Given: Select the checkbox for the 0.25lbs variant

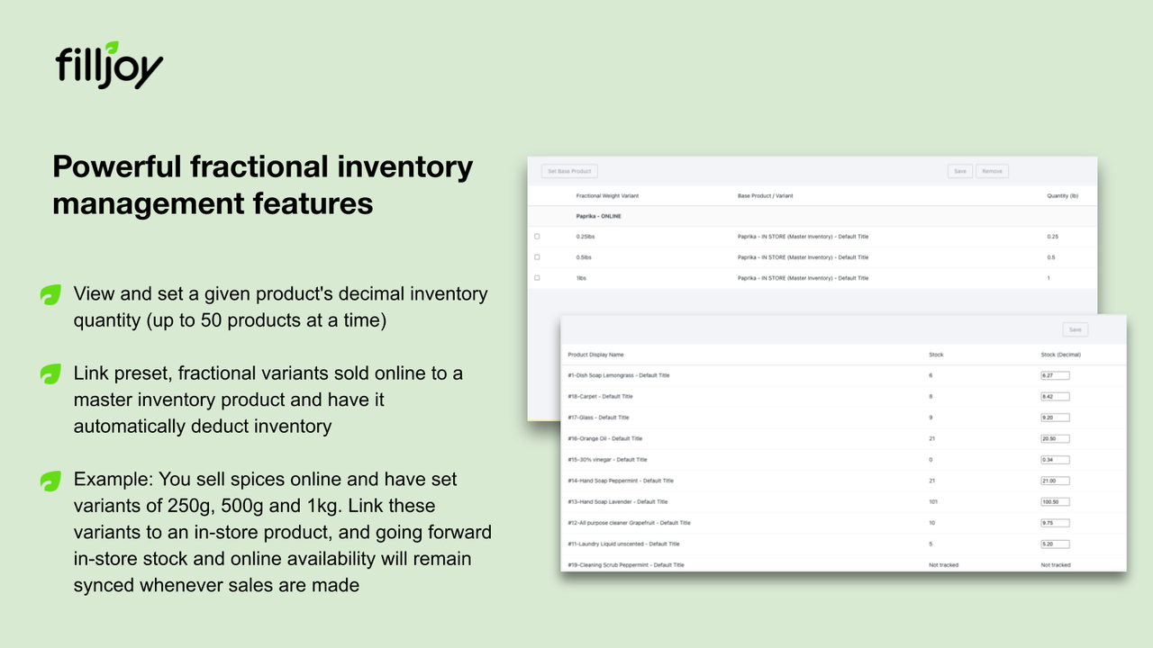Looking at the screenshot, I should [537, 236].
